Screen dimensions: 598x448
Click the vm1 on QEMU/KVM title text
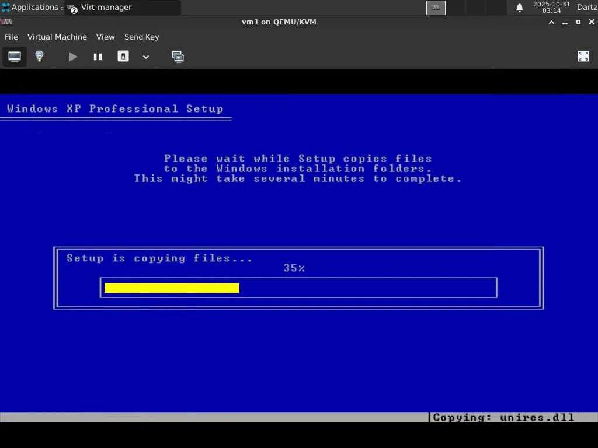click(x=279, y=22)
